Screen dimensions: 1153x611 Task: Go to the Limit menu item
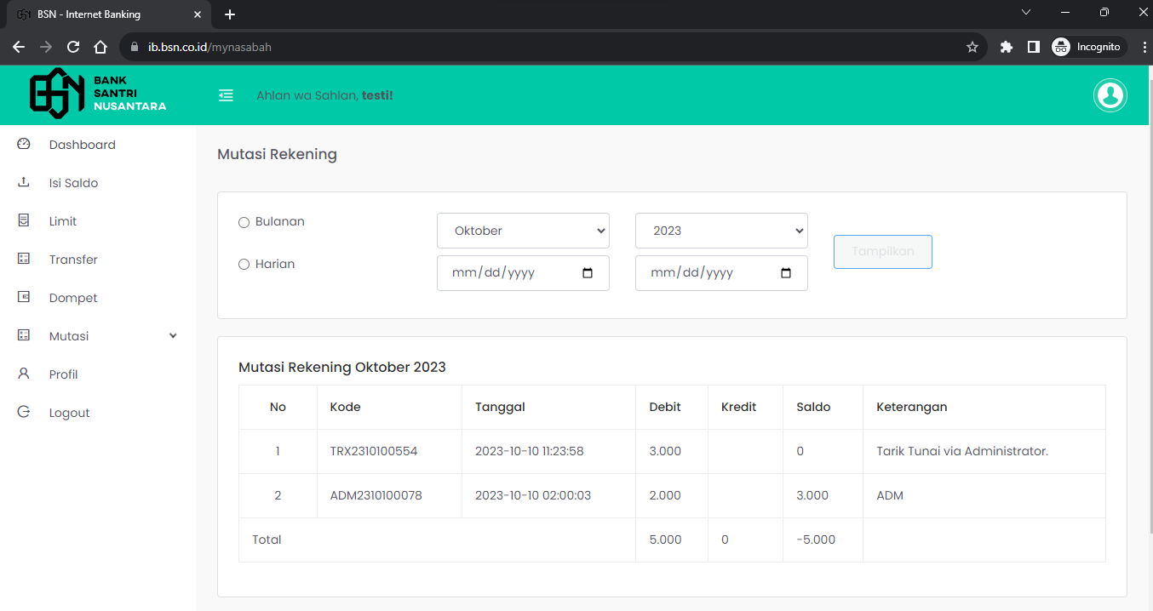[x=63, y=221]
